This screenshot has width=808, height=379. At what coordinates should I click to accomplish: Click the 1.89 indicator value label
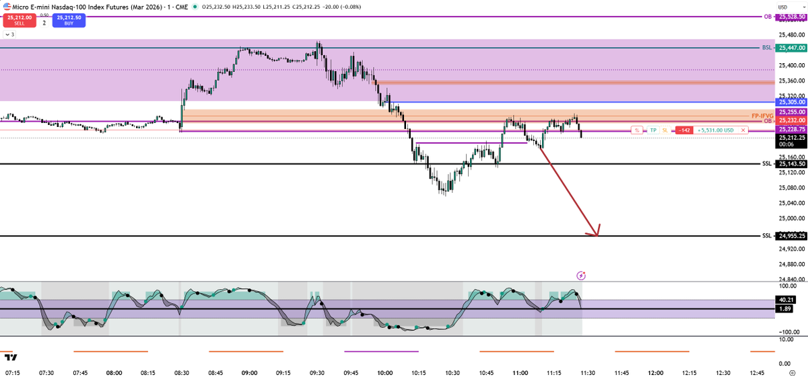pos(785,309)
